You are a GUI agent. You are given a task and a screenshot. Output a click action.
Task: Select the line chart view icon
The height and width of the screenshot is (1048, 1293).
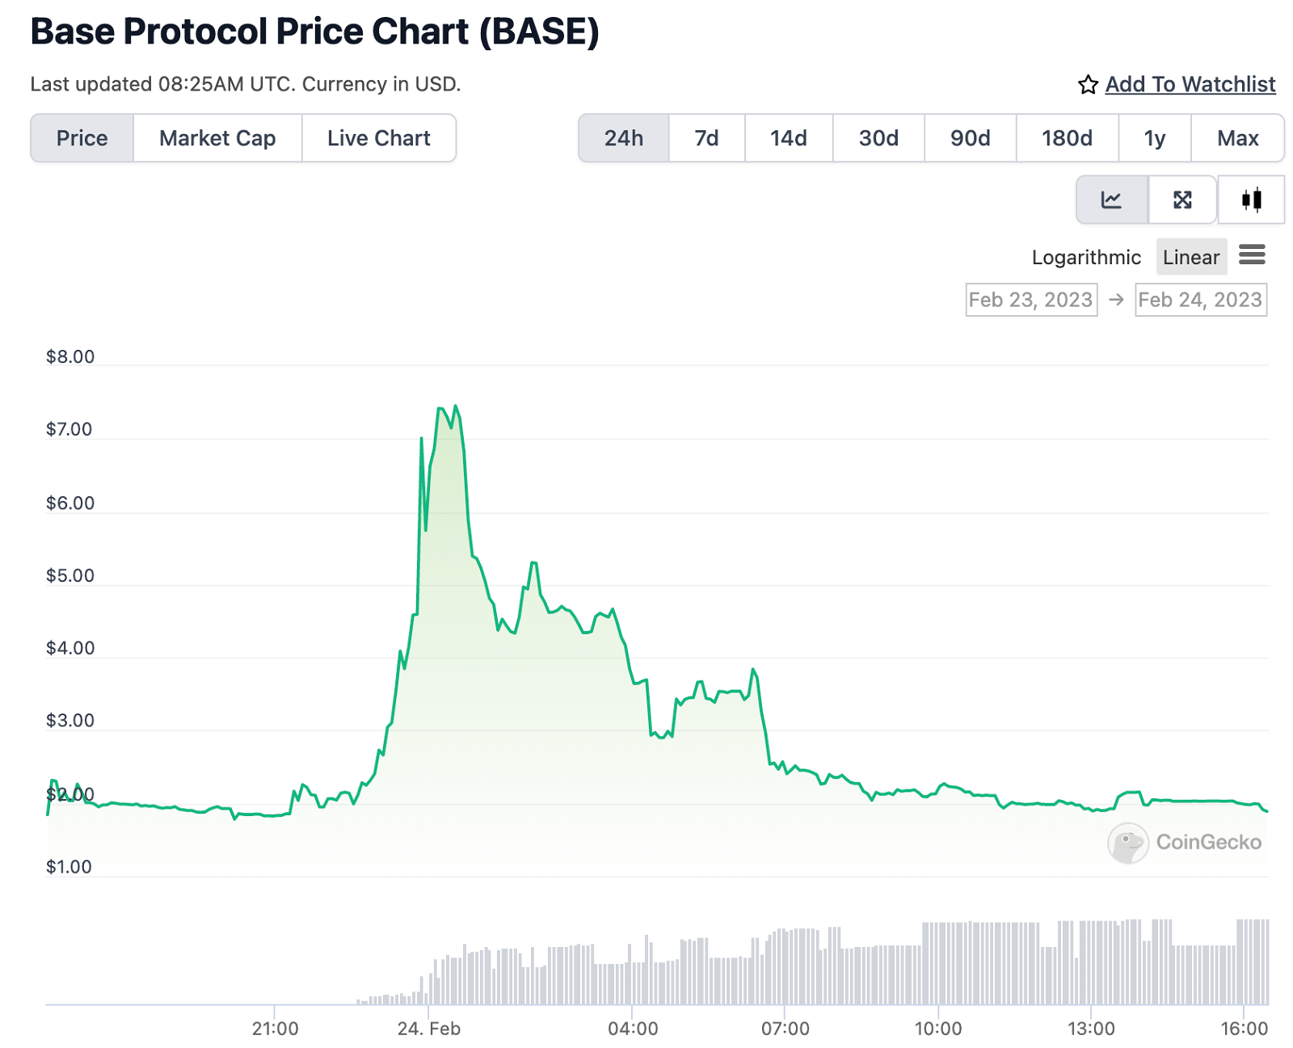[1111, 200]
